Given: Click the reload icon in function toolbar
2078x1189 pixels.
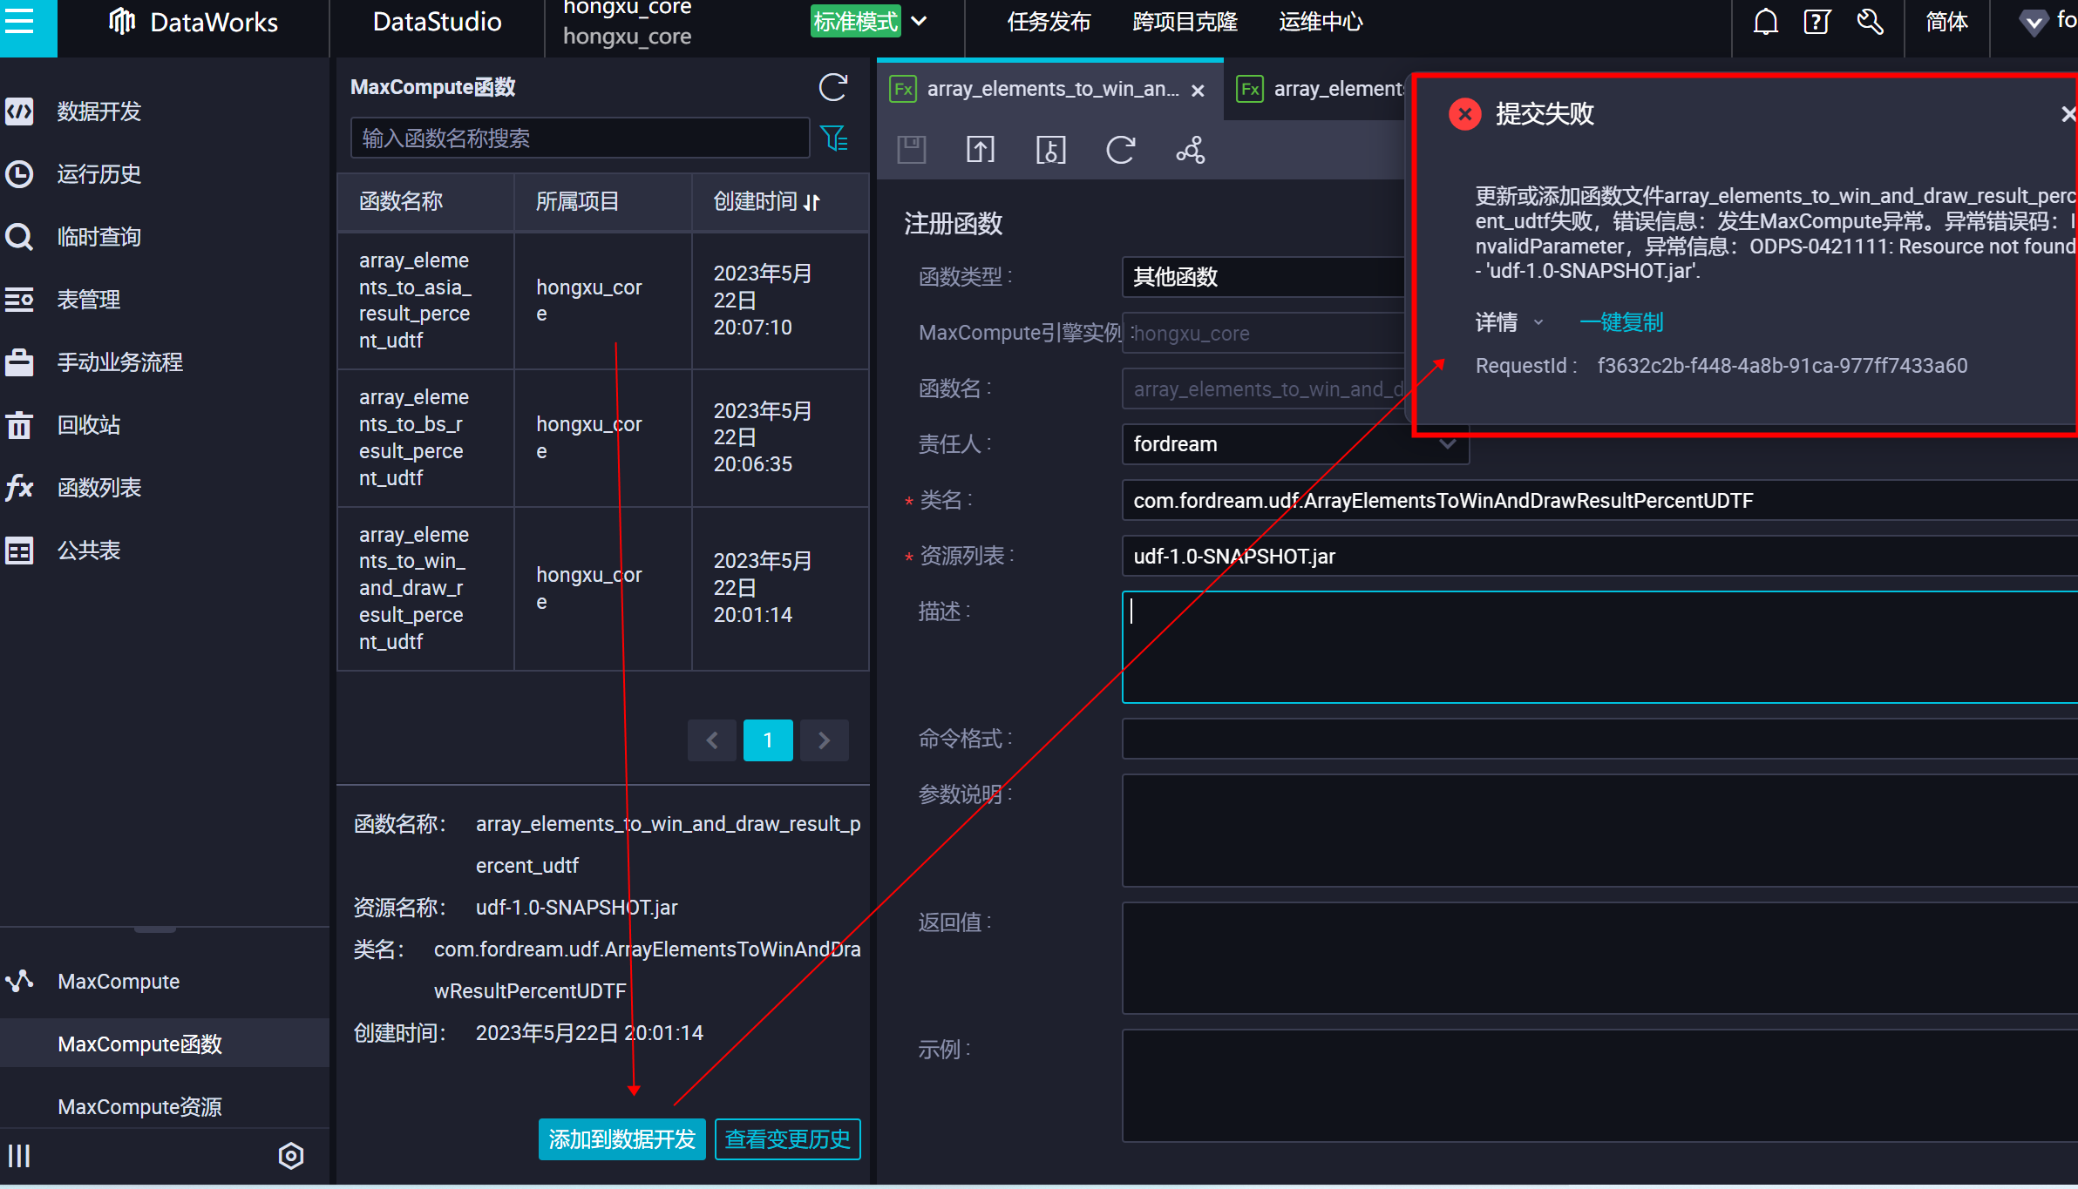Looking at the screenshot, I should click(x=1120, y=150).
